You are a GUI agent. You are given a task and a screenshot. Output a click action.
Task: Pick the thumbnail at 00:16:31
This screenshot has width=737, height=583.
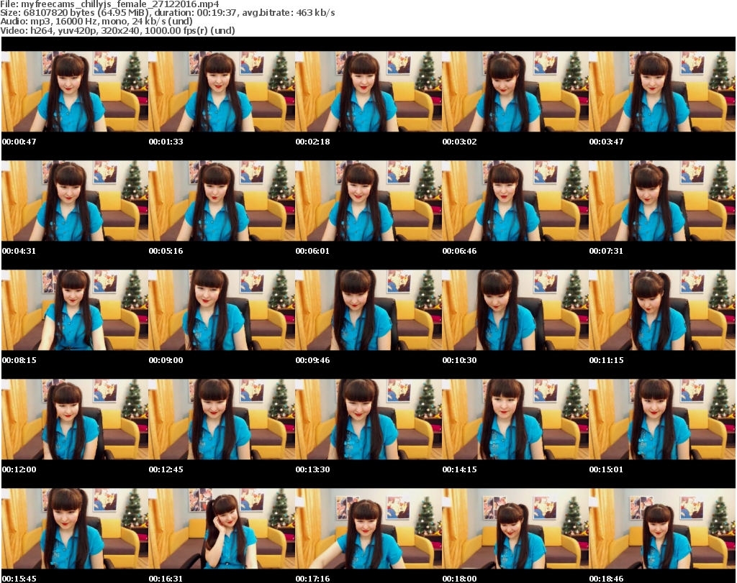(222, 528)
